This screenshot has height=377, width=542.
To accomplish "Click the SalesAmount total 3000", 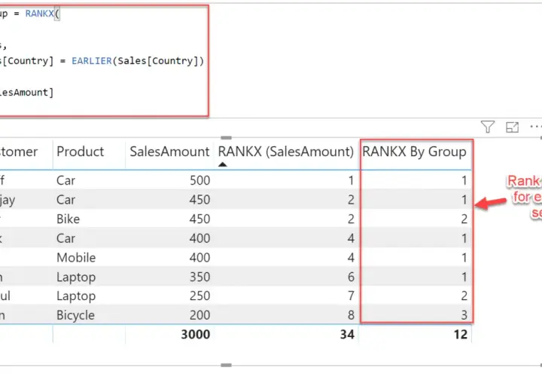I will click(x=195, y=335).
